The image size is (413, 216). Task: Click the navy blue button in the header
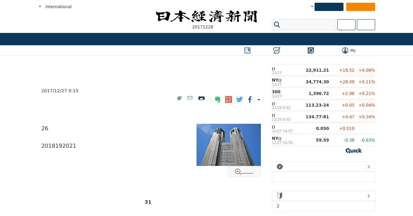pyautogui.click(x=329, y=7)
